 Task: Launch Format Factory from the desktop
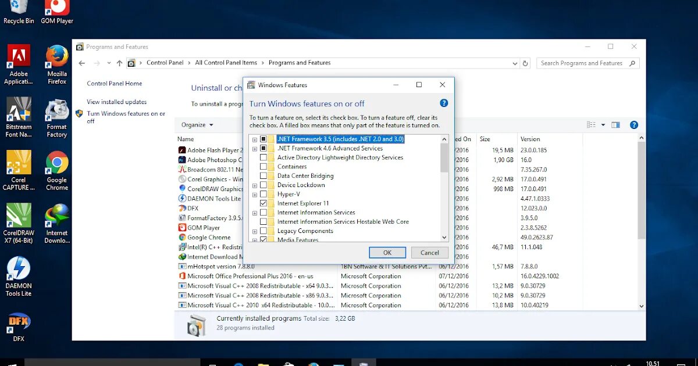[57, 117]
